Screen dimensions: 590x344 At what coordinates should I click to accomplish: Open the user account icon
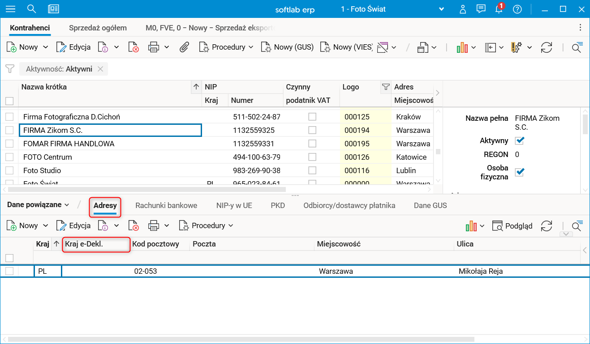(464, 9)
